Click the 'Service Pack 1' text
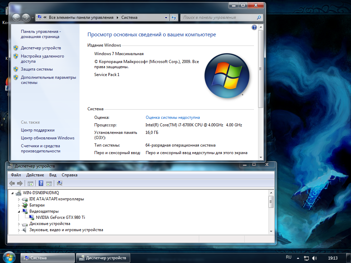This screenshot has height=263, width=351. [x=107, y=74]
